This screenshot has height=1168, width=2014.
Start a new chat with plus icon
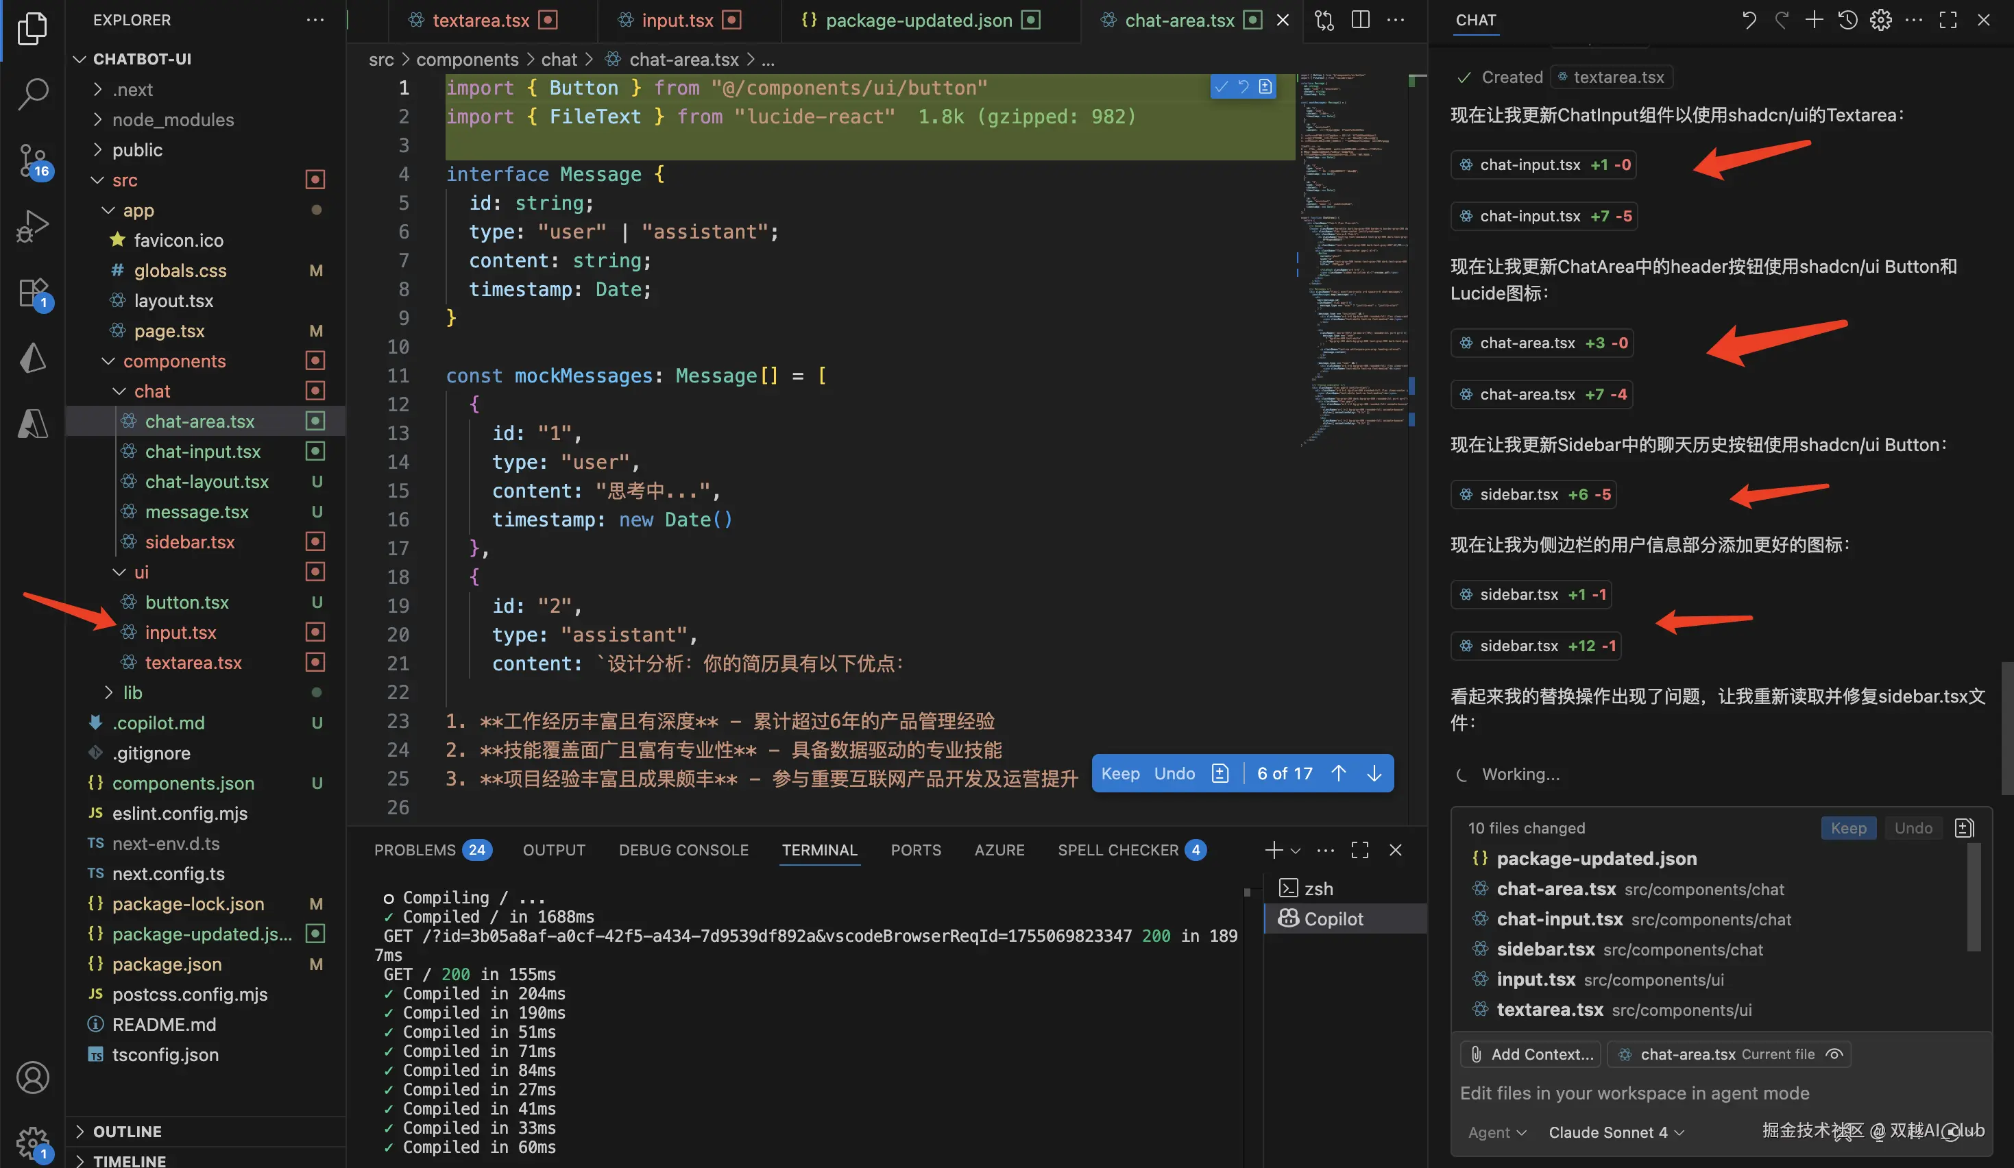pyautogui.click(x=1813, y=20)
